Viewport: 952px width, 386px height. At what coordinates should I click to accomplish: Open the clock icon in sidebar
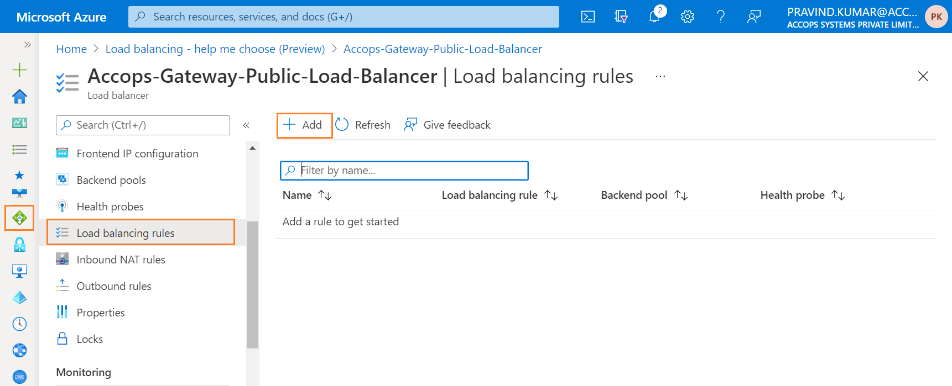click(x=19, y=324)
